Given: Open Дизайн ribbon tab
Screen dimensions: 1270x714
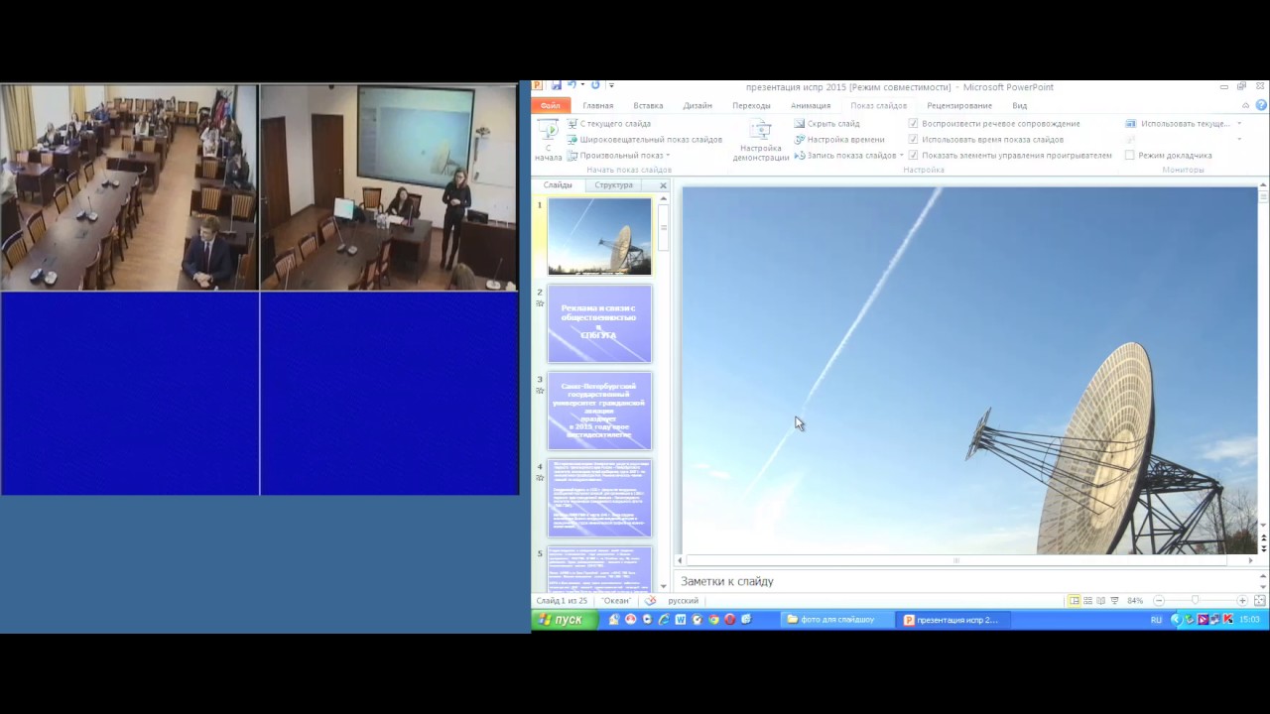Looking at the screenshot, I should point(698,105).
